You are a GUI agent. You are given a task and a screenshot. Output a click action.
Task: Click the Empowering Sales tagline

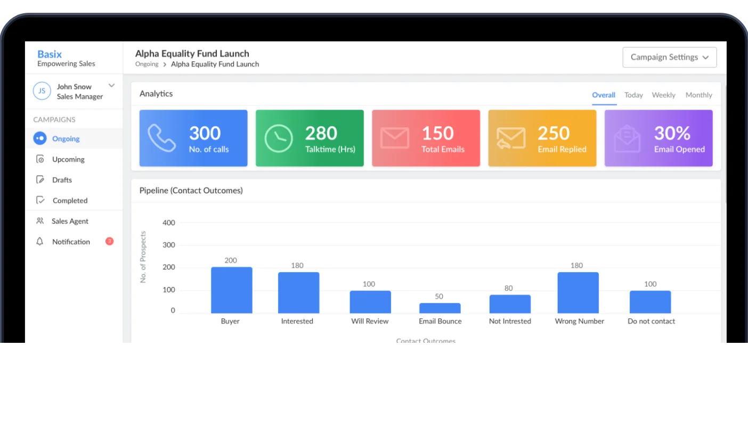click(66, 64)
